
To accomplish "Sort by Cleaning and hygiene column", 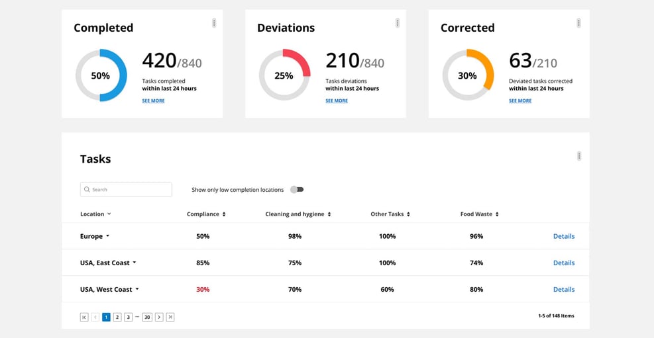I will 329,214.
